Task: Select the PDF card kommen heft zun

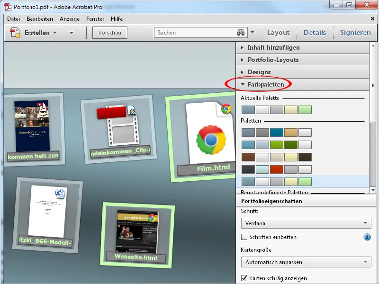Action: [x=34, y=130]
